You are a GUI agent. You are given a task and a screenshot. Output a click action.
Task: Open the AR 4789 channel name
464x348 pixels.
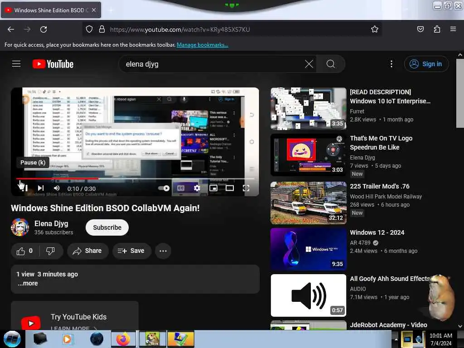[x=360, y=243]
